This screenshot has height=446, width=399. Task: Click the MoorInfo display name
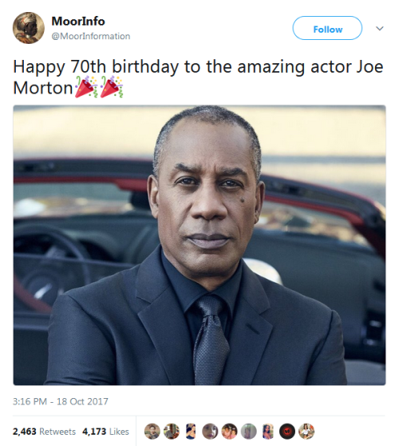pos(78,22)
